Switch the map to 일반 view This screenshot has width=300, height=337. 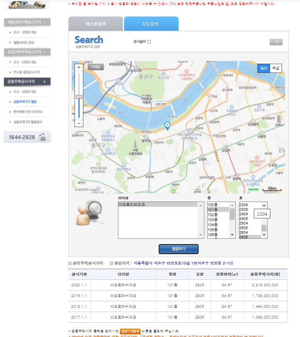point(264,68)
